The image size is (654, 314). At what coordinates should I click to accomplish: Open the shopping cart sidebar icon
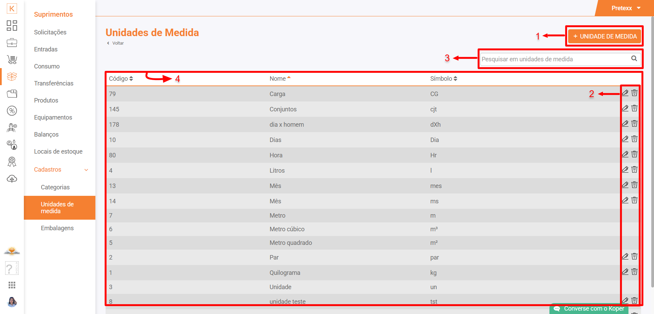click(x=12, y=60)
